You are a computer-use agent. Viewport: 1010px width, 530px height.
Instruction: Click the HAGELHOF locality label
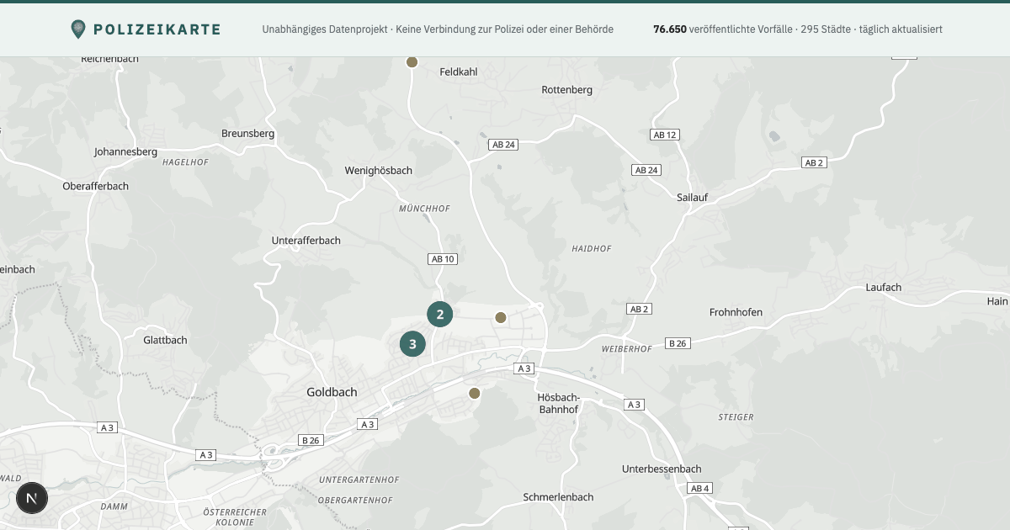click(185, 162)
